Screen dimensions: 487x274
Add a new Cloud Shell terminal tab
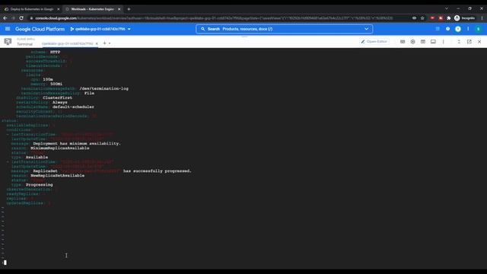click(x=104, y=43)
